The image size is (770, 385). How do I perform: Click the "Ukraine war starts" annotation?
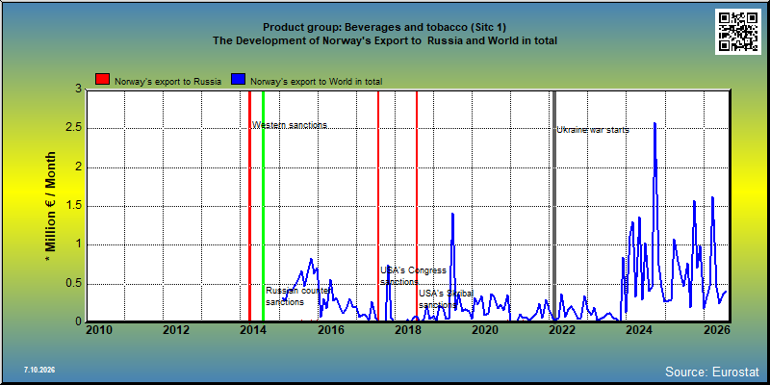pos(593,130)
